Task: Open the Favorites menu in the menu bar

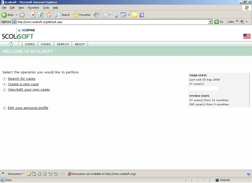Action: tap(33, 8)
